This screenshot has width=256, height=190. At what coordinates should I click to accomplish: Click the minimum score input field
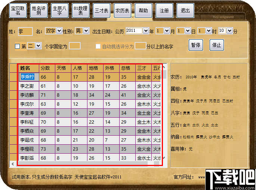tap(141, 46)
